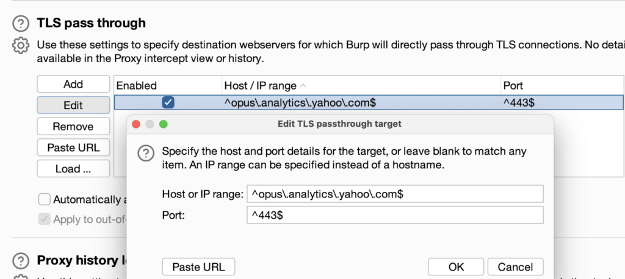Focus the Port input field
This screenshot has width=625, height=279.
(x=395, y=215)
